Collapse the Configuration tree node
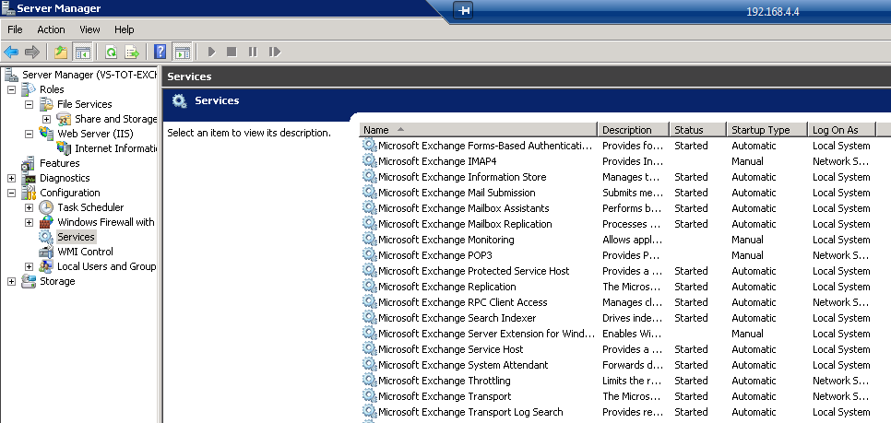891x423 pixels. tap(11, 193)
